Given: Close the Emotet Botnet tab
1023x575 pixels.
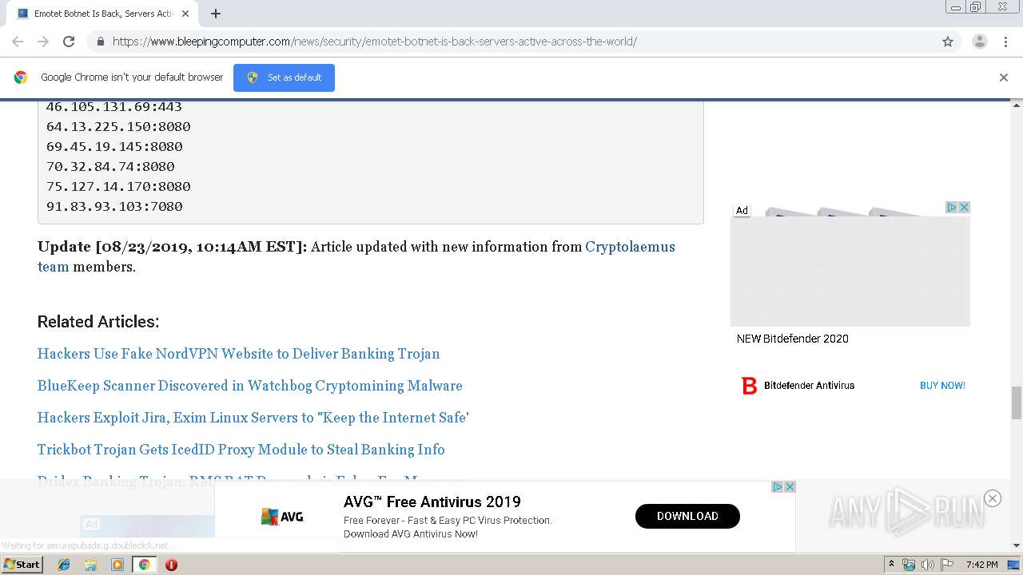Looking at the screenshot, I should (185, 14).
